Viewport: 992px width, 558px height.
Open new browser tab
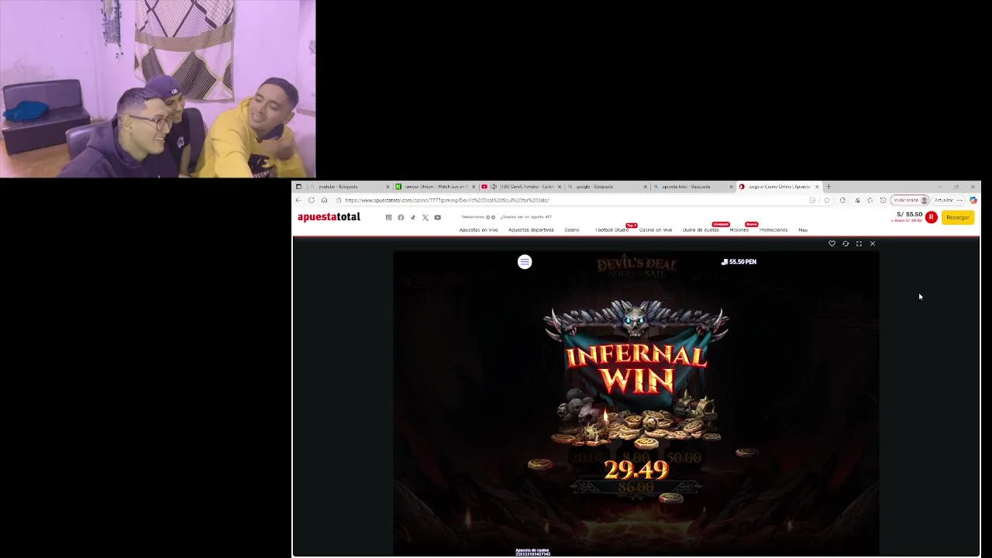(828, 187)
